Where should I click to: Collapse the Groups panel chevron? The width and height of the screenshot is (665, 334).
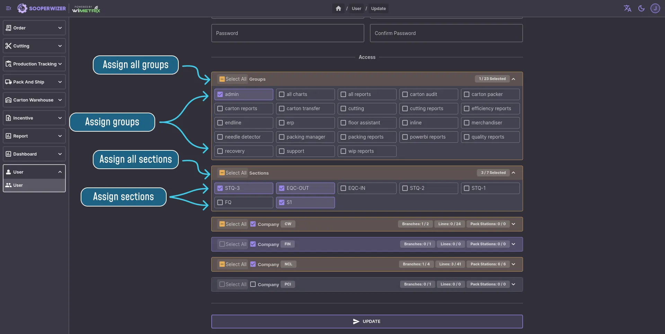coord(513,79)
